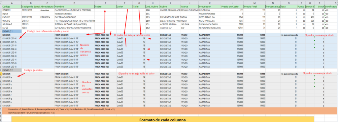
Task: Click the 'FIAT BRAVO/IDEA/PALIO' cell
Action: (x=74, y=17)
